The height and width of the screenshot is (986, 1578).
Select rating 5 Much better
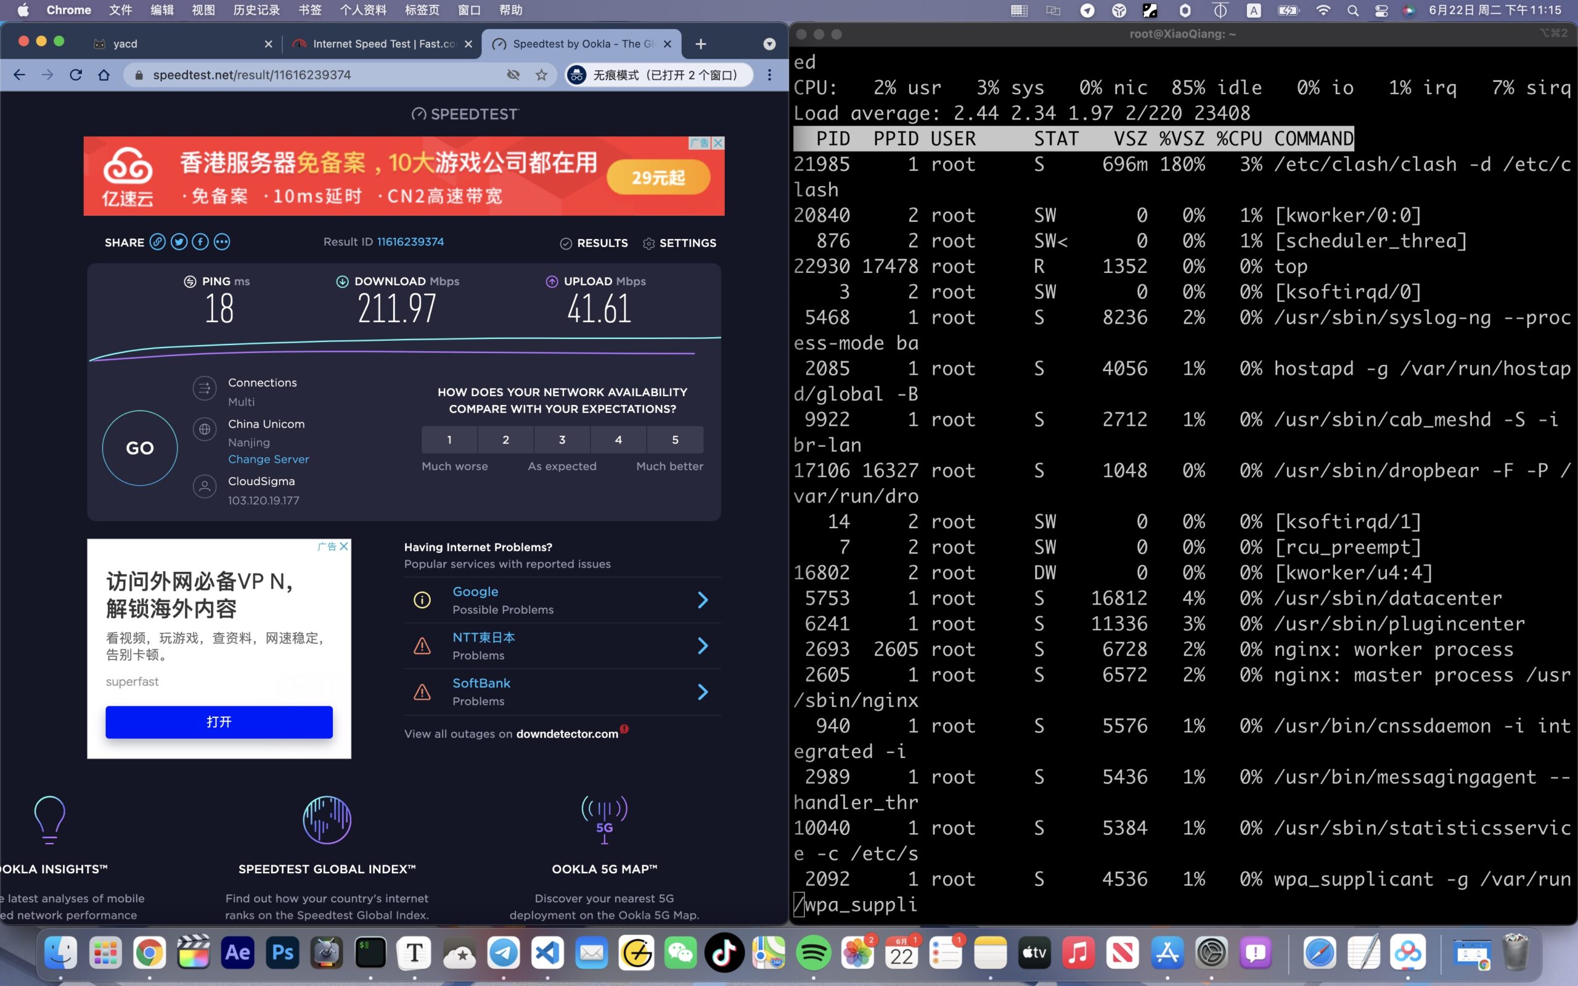point(675,439)
